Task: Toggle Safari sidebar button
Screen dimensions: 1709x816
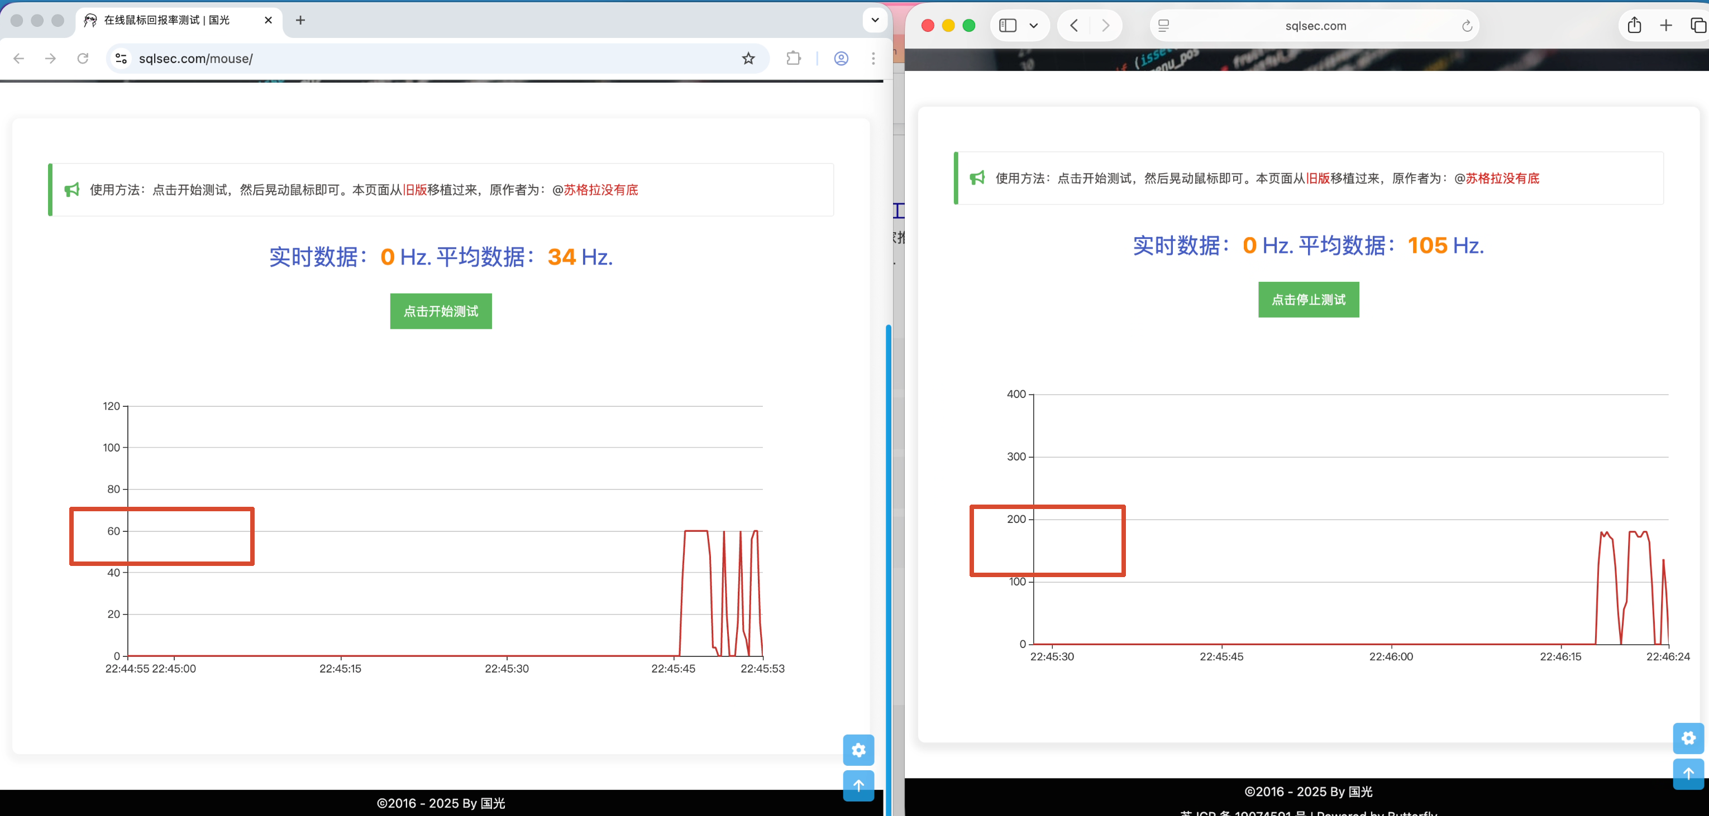Action: [1008, 25]
